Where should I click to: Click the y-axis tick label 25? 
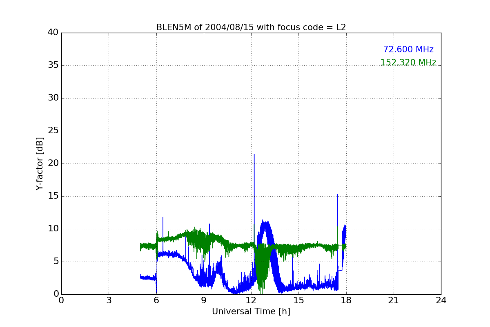(53, 131)
